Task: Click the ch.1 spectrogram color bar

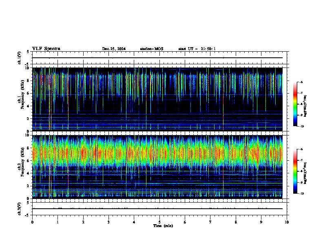Action: point(295,104)
